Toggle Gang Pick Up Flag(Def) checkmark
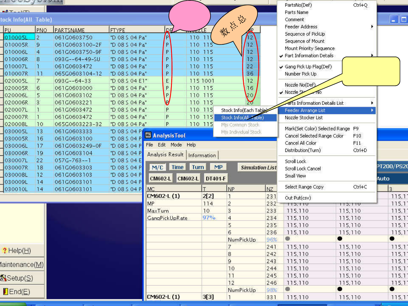This screenshot has height=306, width=408. pyautogui.click(x=308, y=67)
